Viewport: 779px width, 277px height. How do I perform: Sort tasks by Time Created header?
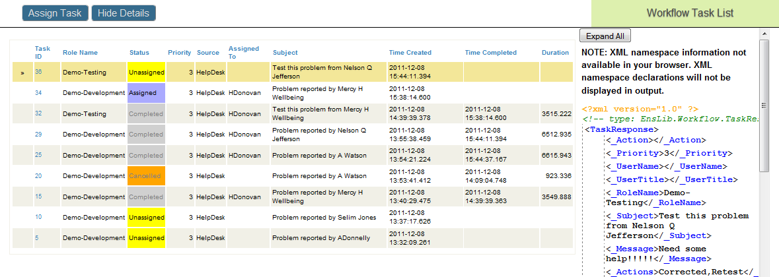410,53
